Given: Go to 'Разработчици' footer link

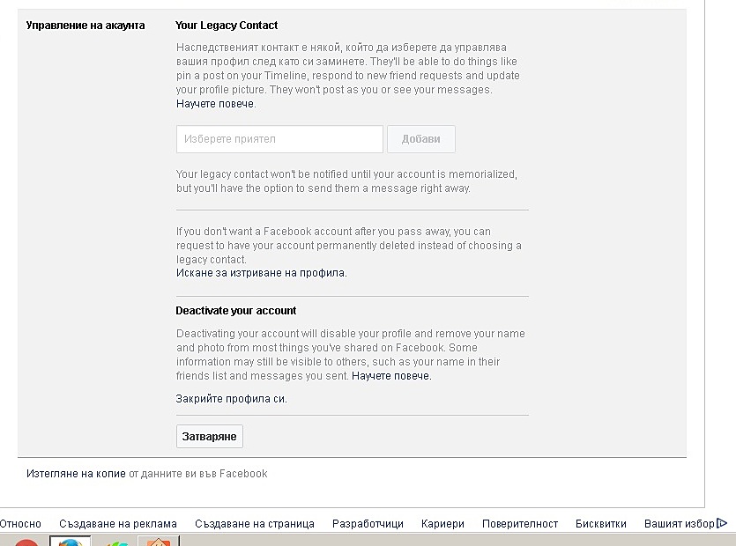Looking at the screenshot, I should click(368, 524).
